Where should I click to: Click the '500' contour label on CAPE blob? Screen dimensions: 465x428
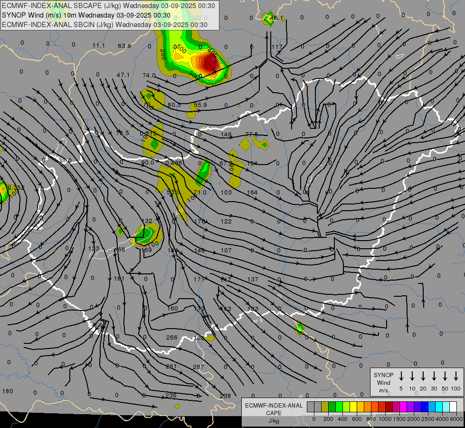pyautogui.click(x=180, y=49)
